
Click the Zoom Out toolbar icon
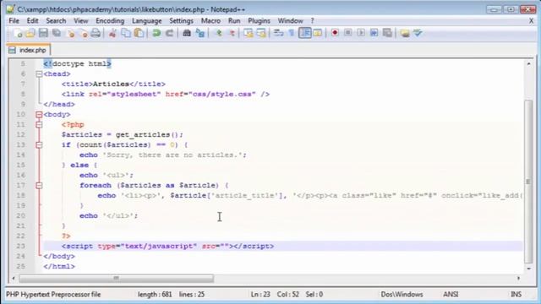(x=232, y=33)
